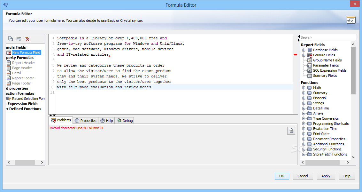Click the SQL Expression Fields icon
Screen dimensions: 362x192
310,70
